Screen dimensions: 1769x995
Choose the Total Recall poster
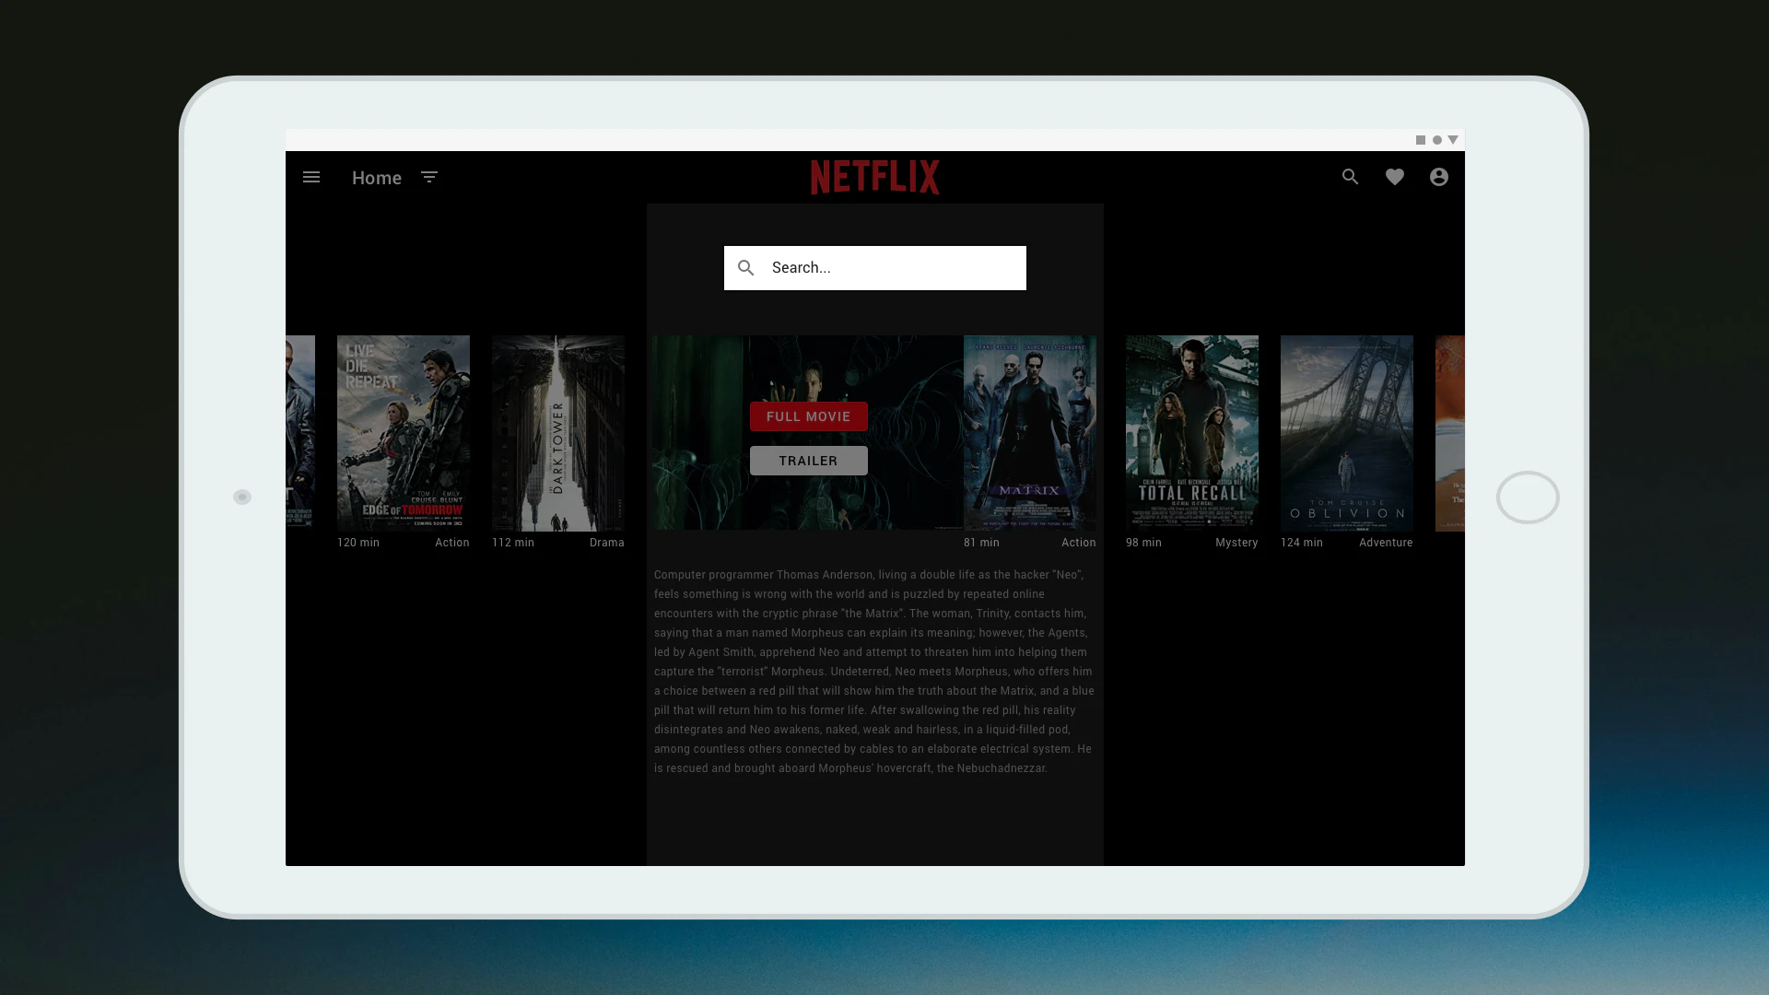pyautogui.click(x=1192, y=433)
